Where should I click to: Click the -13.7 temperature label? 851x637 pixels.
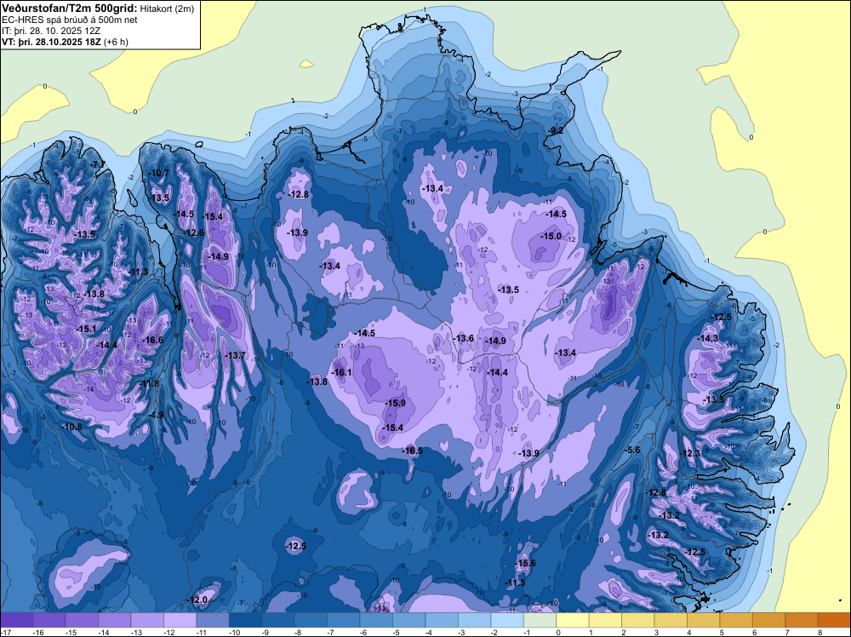coord(235,355)
